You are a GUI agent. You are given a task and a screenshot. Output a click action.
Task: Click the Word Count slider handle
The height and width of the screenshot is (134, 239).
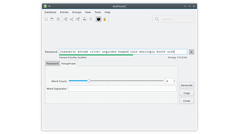click(89, 81)
